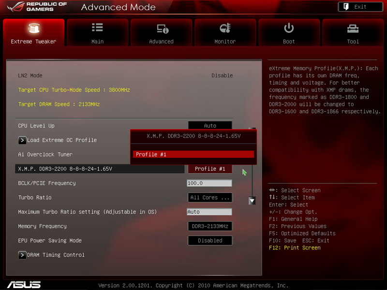Click Target CPU Turbo-Mode Speed text
The image size is (387, 290).
74,90
